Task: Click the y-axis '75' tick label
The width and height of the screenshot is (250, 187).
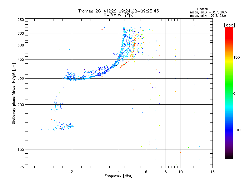Action: pos(22,167)
